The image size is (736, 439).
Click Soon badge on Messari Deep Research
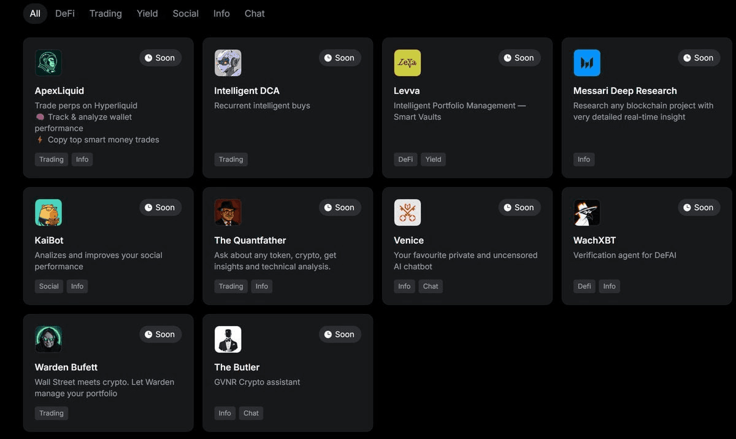699,58
